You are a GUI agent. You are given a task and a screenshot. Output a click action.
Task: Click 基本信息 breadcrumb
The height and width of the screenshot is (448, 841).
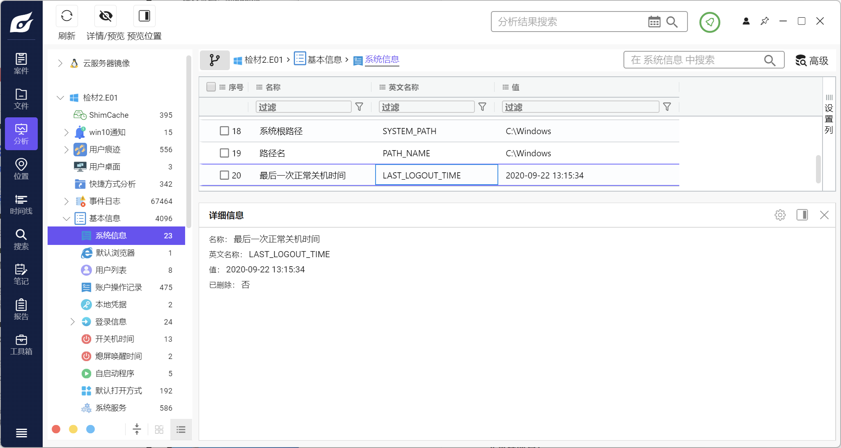(319, 59)
